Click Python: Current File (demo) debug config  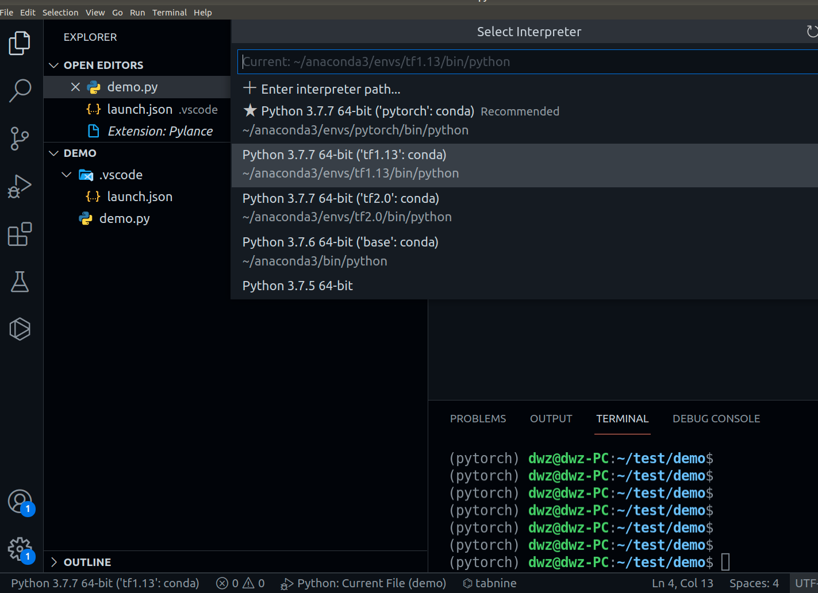tap(363, 583)
